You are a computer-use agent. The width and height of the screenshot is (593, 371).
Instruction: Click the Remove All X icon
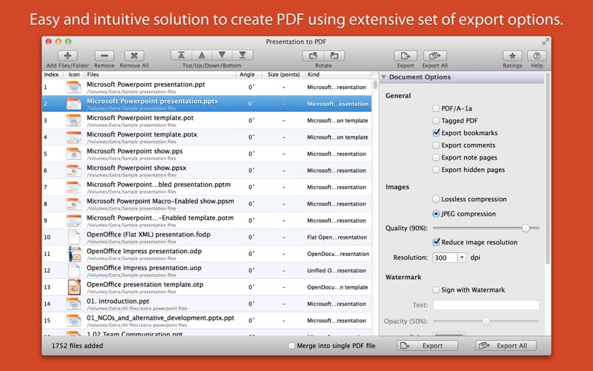click(x=134, y=56)
